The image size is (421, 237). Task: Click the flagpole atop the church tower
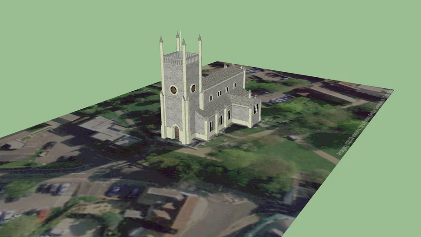[180, 35]
